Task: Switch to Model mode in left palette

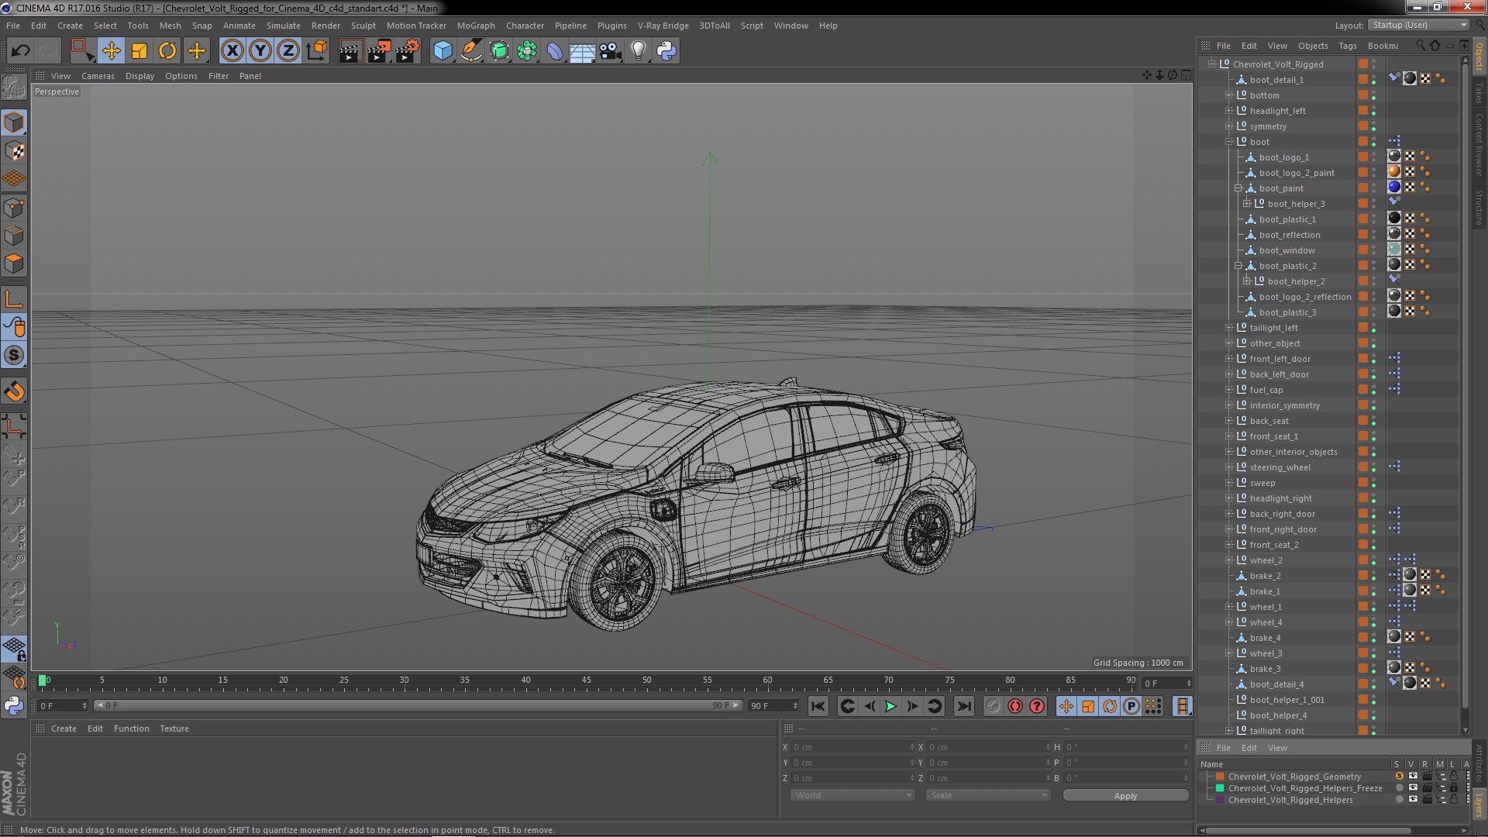Action: (x=14, y=122)
